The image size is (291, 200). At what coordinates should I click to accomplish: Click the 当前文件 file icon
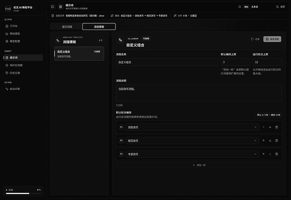click(x=53, y=16)
